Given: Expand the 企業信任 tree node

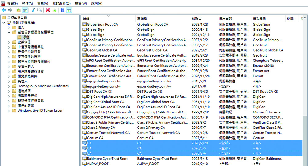Looking at the screenshot, I should (x=9, y=42).
